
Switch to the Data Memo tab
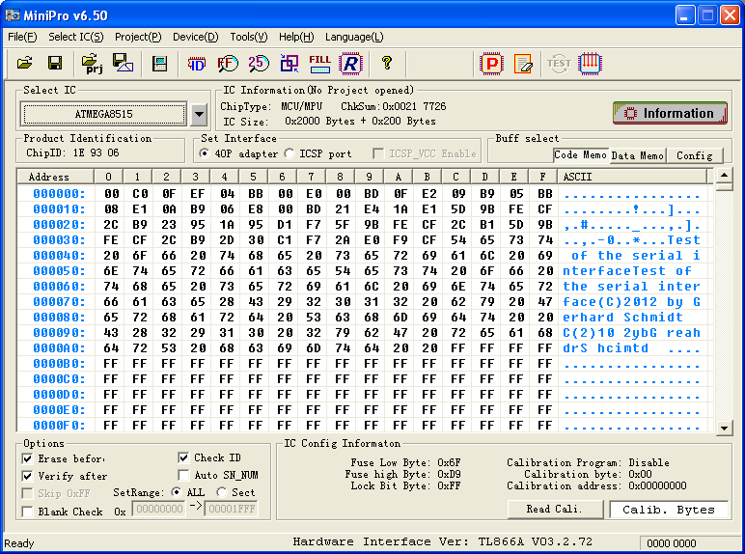coord(637,155)
